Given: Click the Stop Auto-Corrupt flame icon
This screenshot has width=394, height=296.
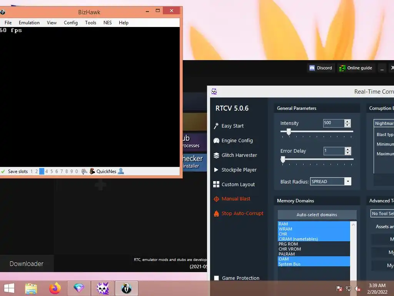Looking at the screenshot, I should (216, 214).
